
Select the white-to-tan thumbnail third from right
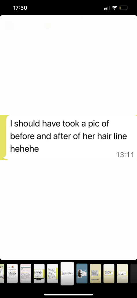coord(109,273)
